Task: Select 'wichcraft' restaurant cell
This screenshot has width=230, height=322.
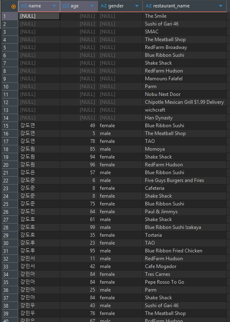Action: pos(185,110)
